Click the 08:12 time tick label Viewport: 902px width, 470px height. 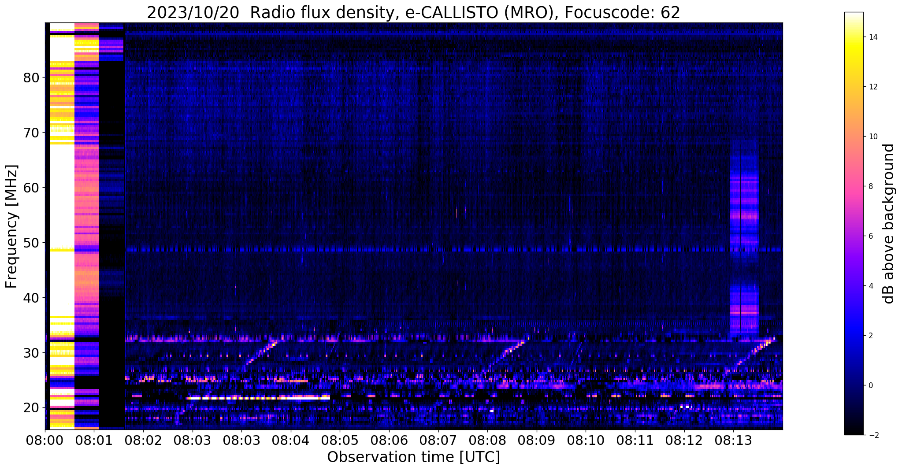point(684,440)
